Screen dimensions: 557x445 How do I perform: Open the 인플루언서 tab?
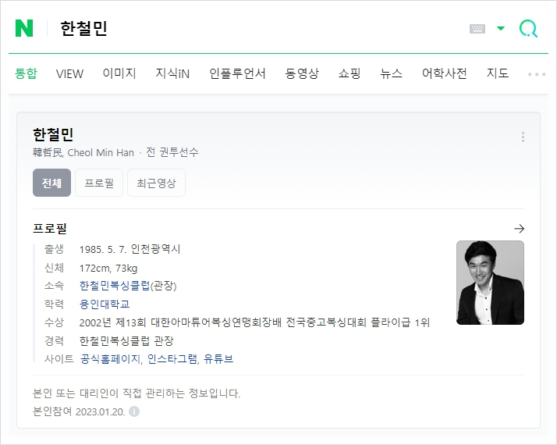(237, 73)
